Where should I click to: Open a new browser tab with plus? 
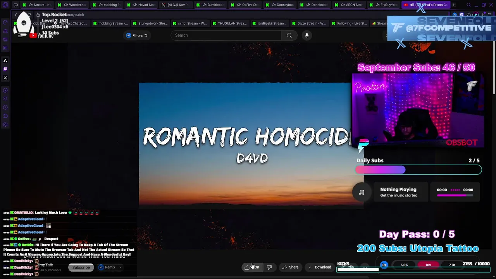coord(454,5)
